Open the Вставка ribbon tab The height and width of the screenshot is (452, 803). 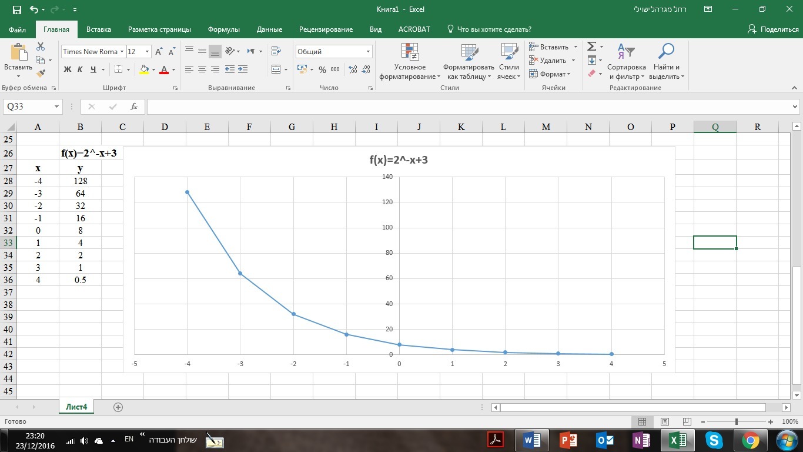[98, 29]
